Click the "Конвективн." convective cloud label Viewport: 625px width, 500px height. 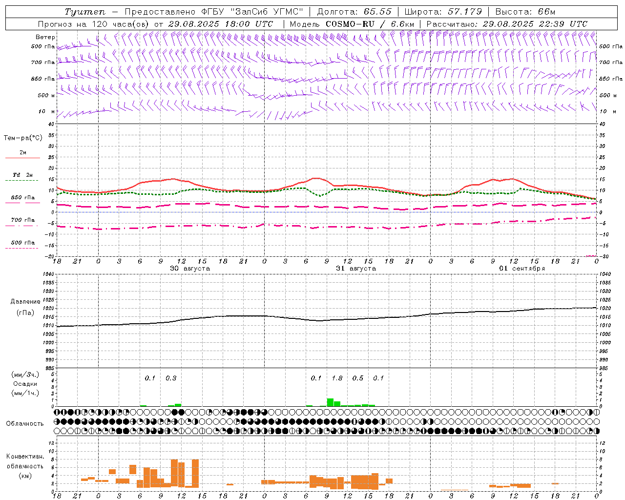point(25,457)
